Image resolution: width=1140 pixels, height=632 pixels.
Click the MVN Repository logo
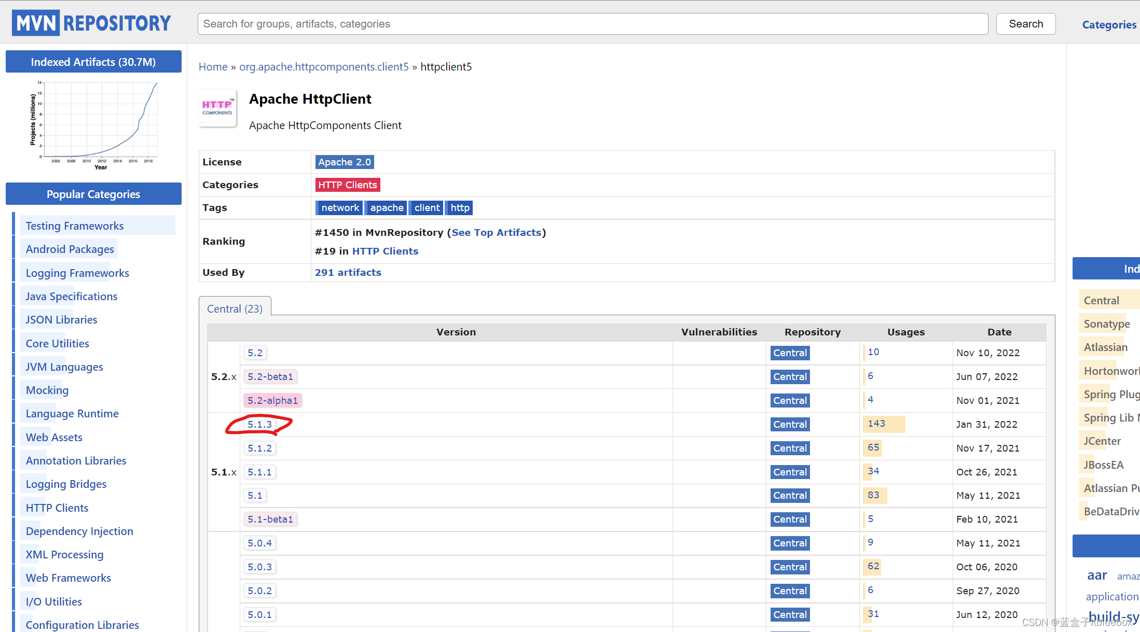tap(91, 23)
